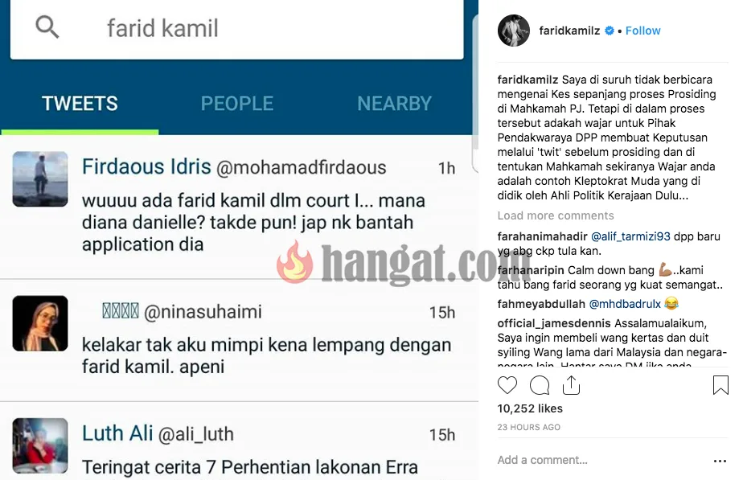The width and height of the screenshot is (743, 480).
Task: Follow the faridkamilz account
Action: [642, 31]
